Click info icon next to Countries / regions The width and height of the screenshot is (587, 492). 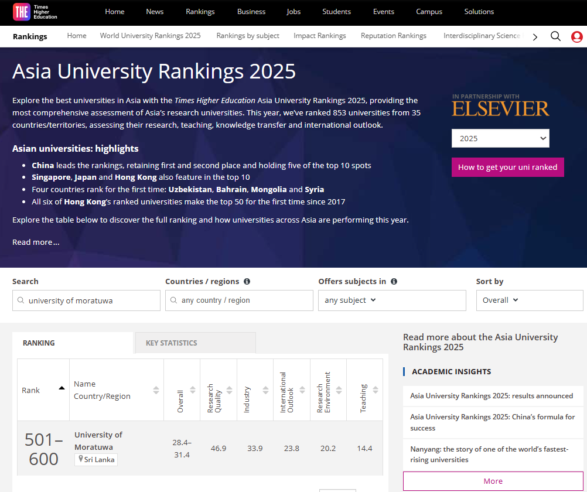point(247,281)
